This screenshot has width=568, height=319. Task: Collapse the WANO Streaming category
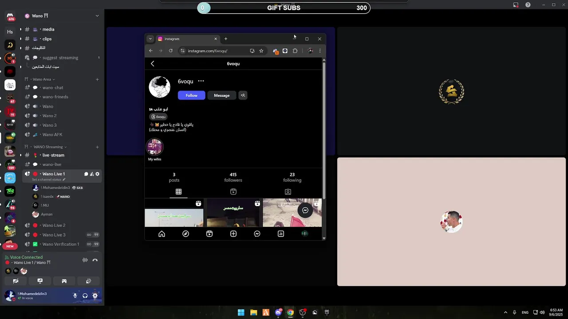coord(50,147)
